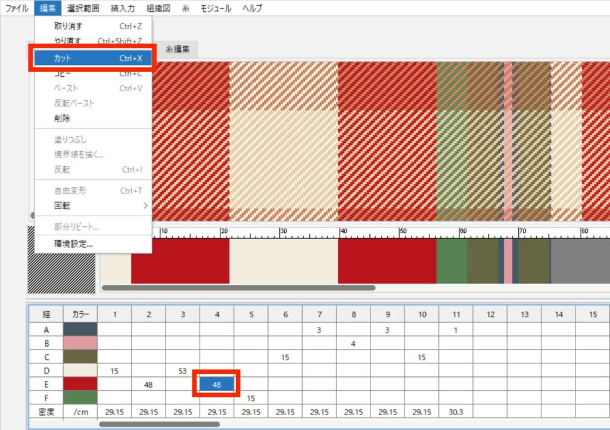Select cell 15 in row D column 1

tap(114, 370)
